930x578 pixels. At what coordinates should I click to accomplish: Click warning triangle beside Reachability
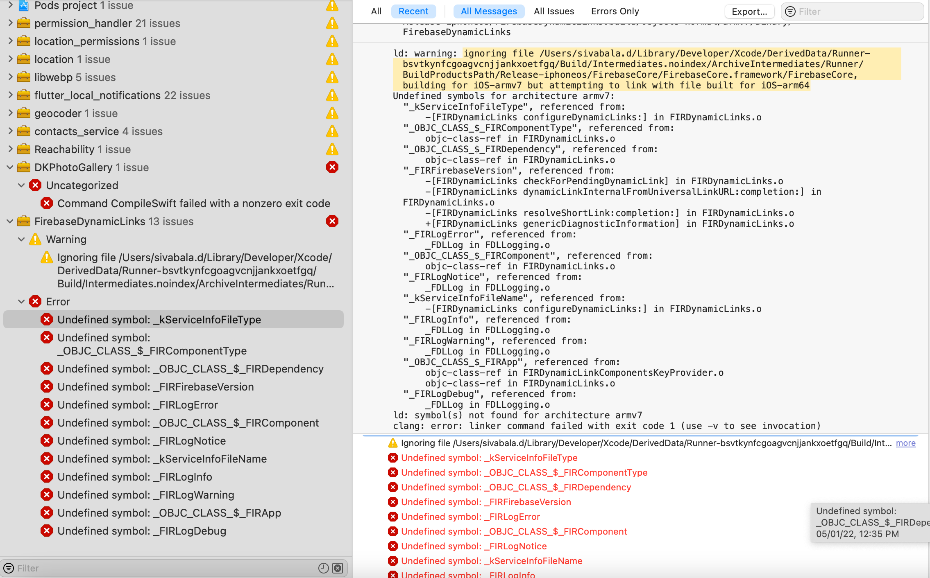[332, 149]
